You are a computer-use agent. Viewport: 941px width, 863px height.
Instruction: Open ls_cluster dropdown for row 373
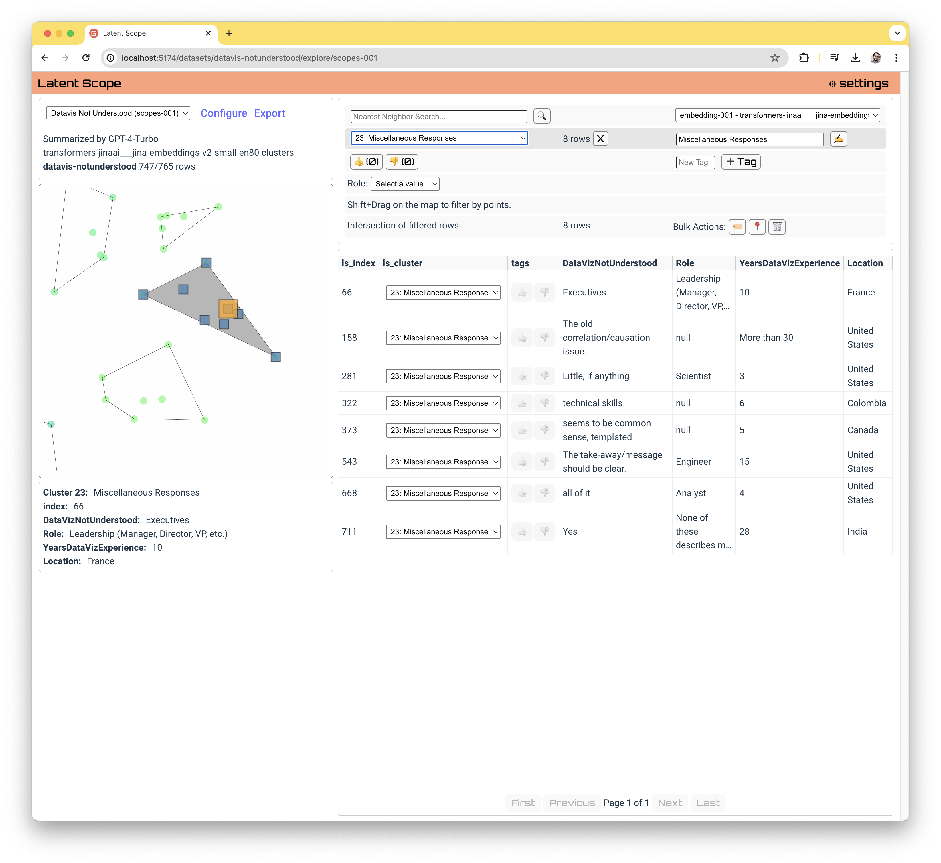[x=443, y=430]
